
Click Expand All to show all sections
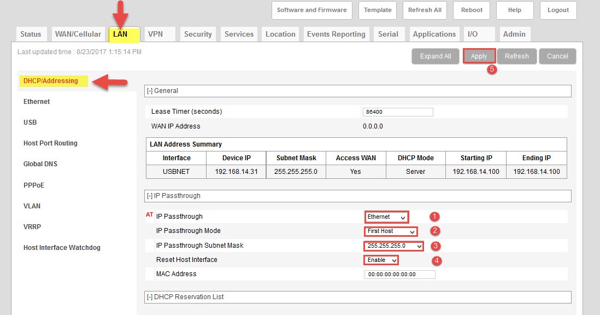[x=435, y=56]
